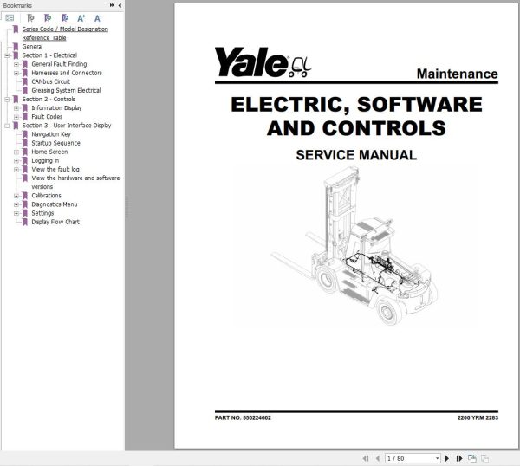Open Fault Codes bookmark
This screenshot has width=520, height=466.
click(x=47, y=117)
